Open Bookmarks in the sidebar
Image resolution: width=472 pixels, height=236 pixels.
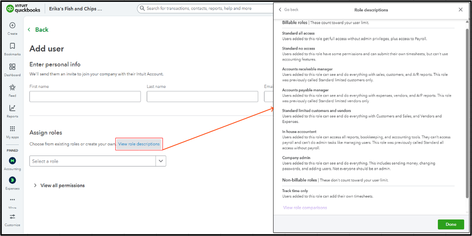[12, 49]
